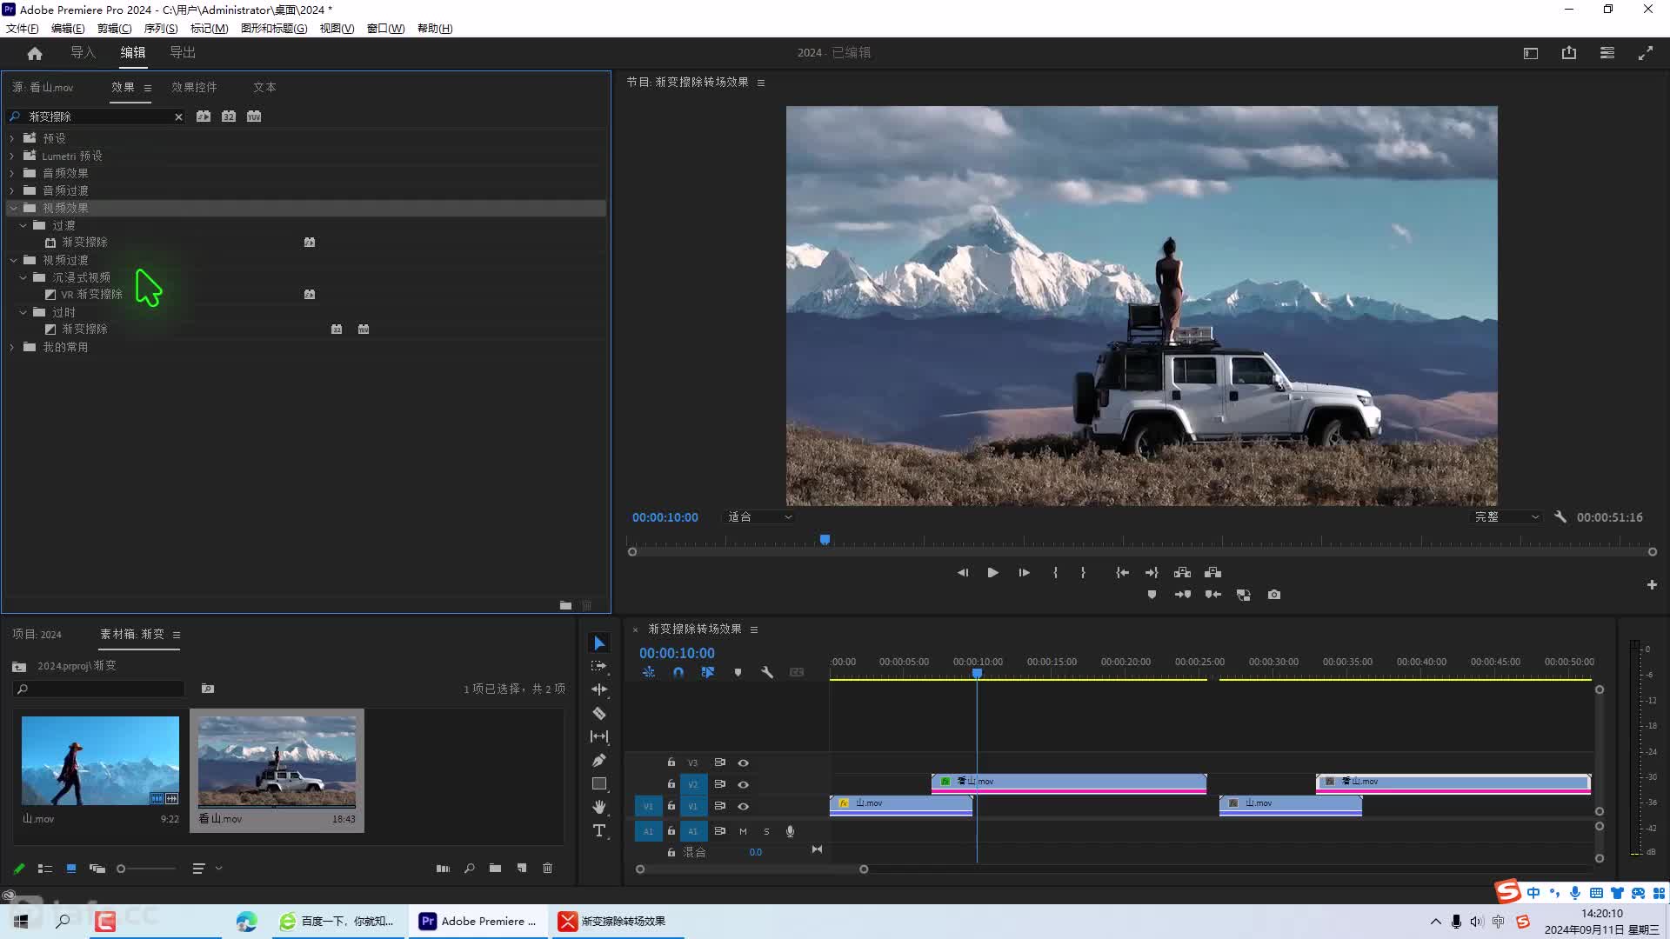Image resolution: width=1670 pixels, height=939 pixels.
Task: Expand the Lumetri 预设 folder
Action: coord(12,156)
